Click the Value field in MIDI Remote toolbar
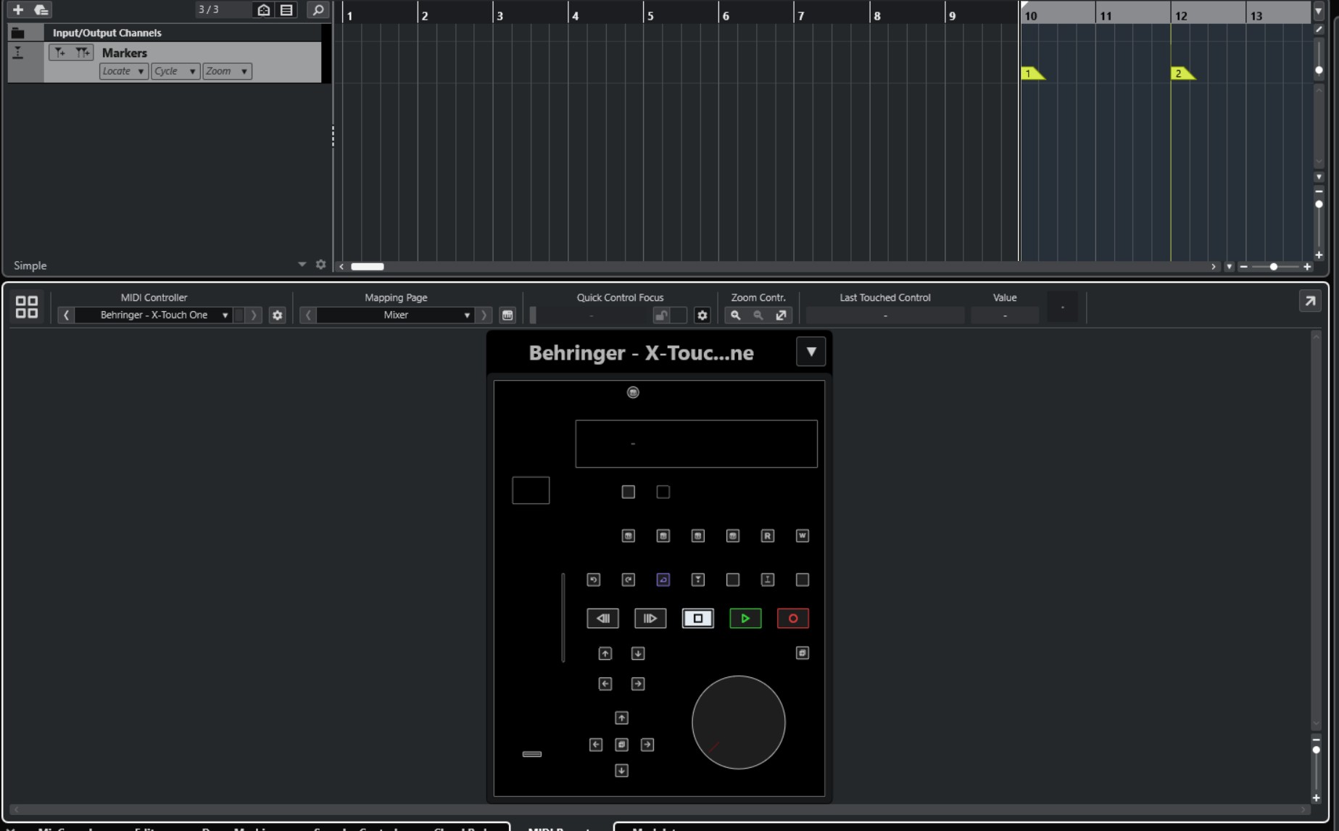The height and width of the screenshot is (831, 1339). coord(1005,315)
